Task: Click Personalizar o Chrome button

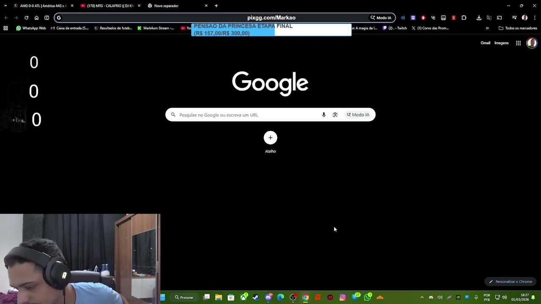Action: point(510,282)
